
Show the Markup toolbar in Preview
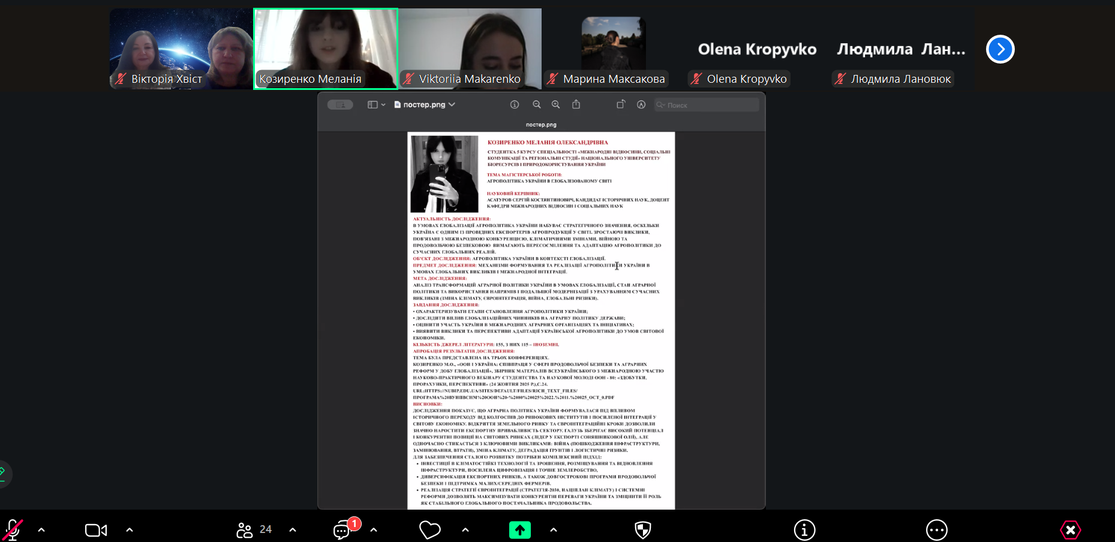641,104
